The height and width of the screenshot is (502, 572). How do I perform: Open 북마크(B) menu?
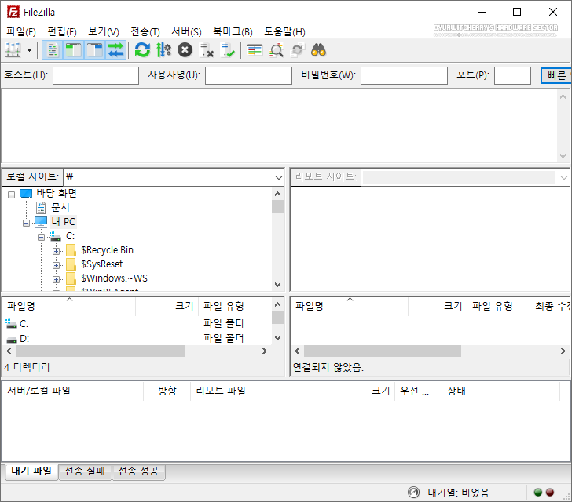[233, 31]
